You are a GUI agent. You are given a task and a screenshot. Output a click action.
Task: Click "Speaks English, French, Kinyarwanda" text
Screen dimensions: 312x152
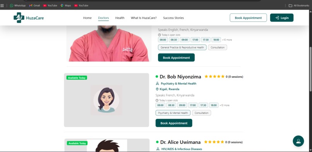pos(183,30)
